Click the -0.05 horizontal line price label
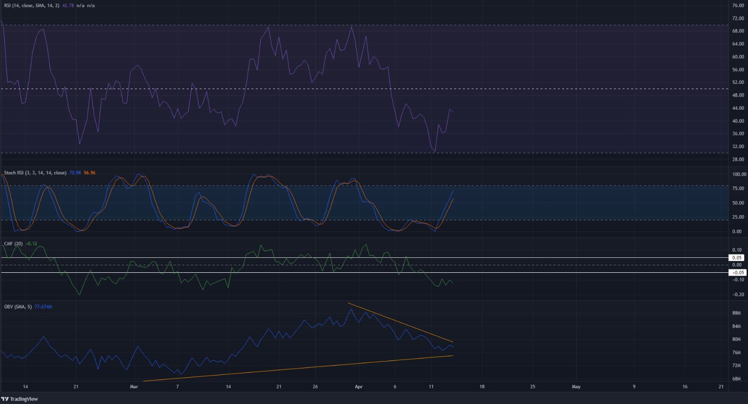This screenshot has width=748, height=404. tap(737, 272)
